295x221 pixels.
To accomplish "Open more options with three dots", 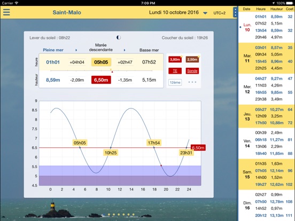I will tap(192, 82).
